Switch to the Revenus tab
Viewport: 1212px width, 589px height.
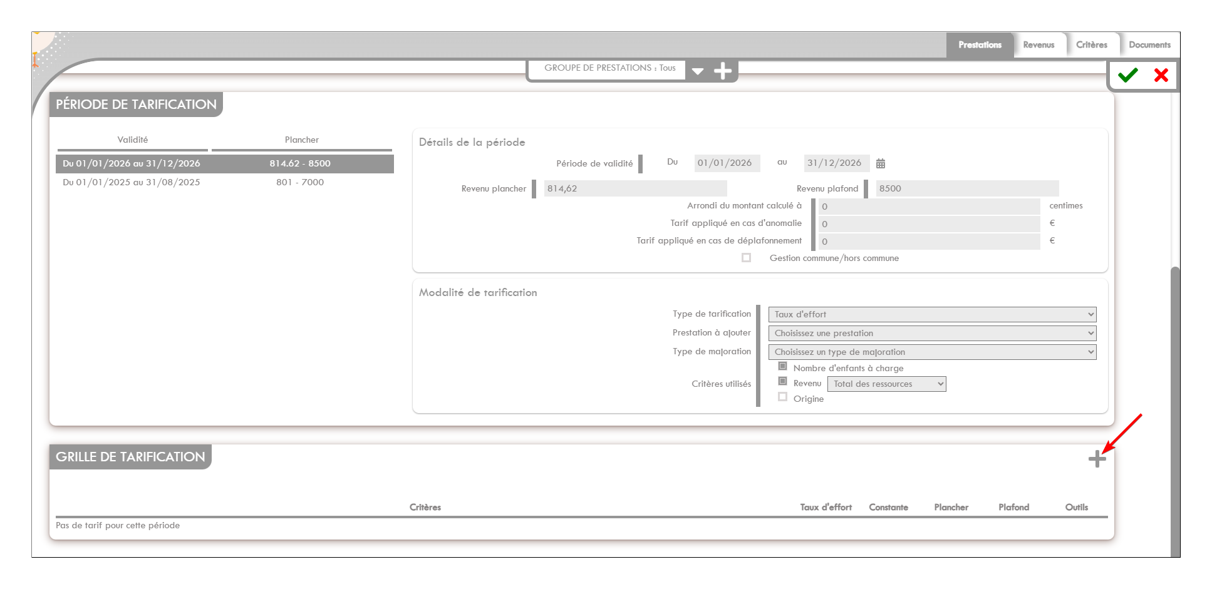point(1038,45)
